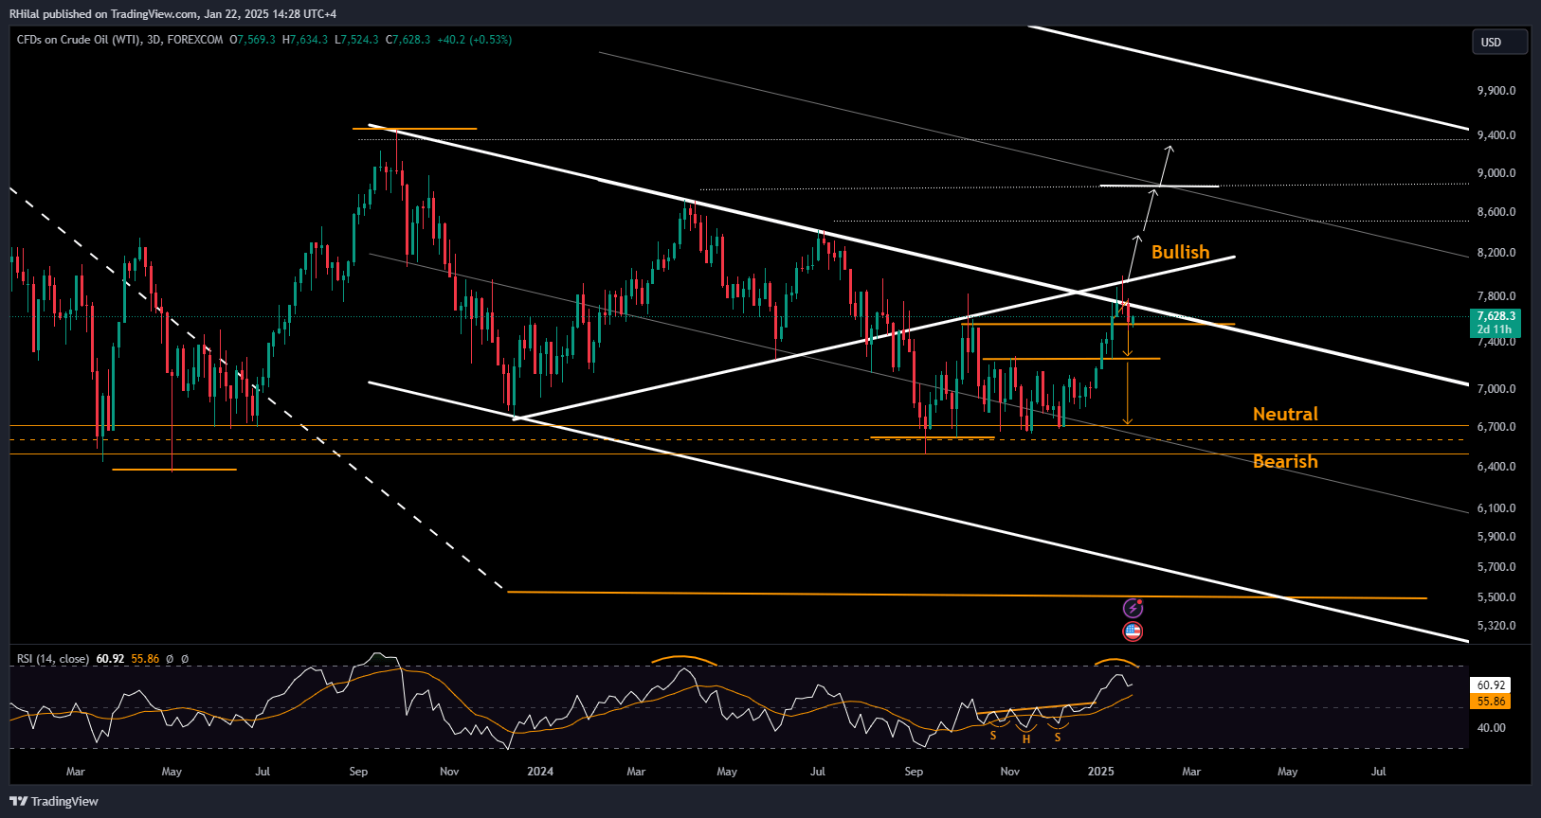Open the US flag economic event icon
This screenshot has width=1541, height=818.
click(1133, 631)
